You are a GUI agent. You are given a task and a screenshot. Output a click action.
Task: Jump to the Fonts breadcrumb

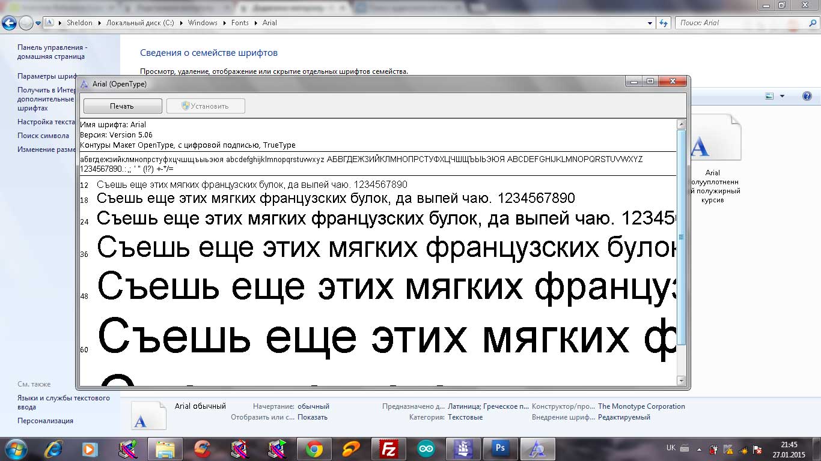coord(240,23)
